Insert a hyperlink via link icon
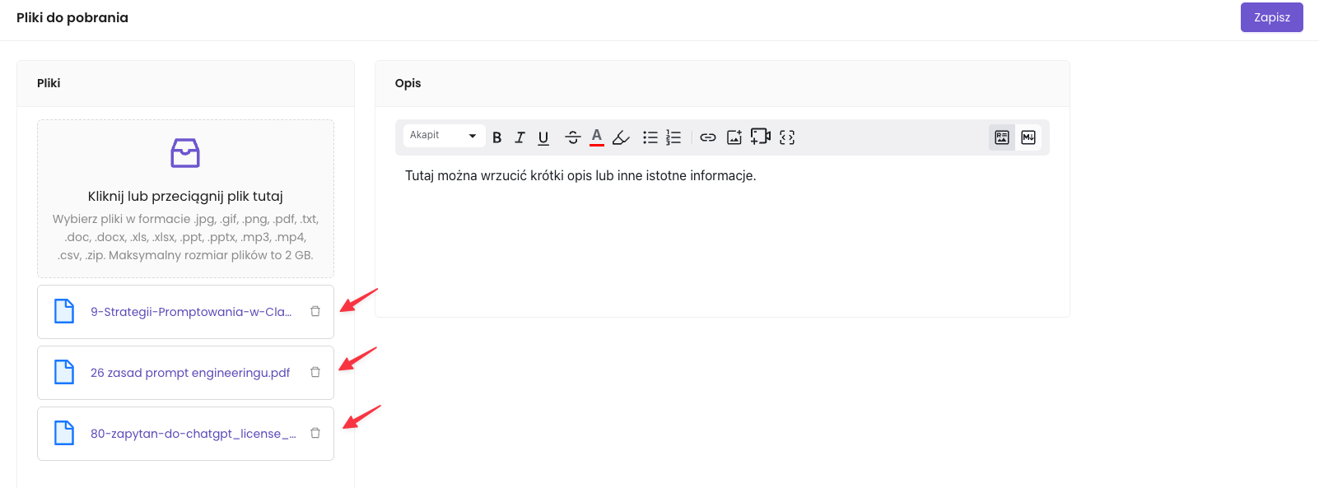The width and height of the screenshot is (1319, 488). click(x=708, y=137)
